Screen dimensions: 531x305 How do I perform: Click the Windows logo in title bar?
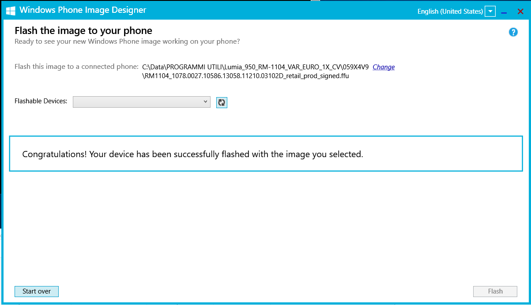click(11, 11)
